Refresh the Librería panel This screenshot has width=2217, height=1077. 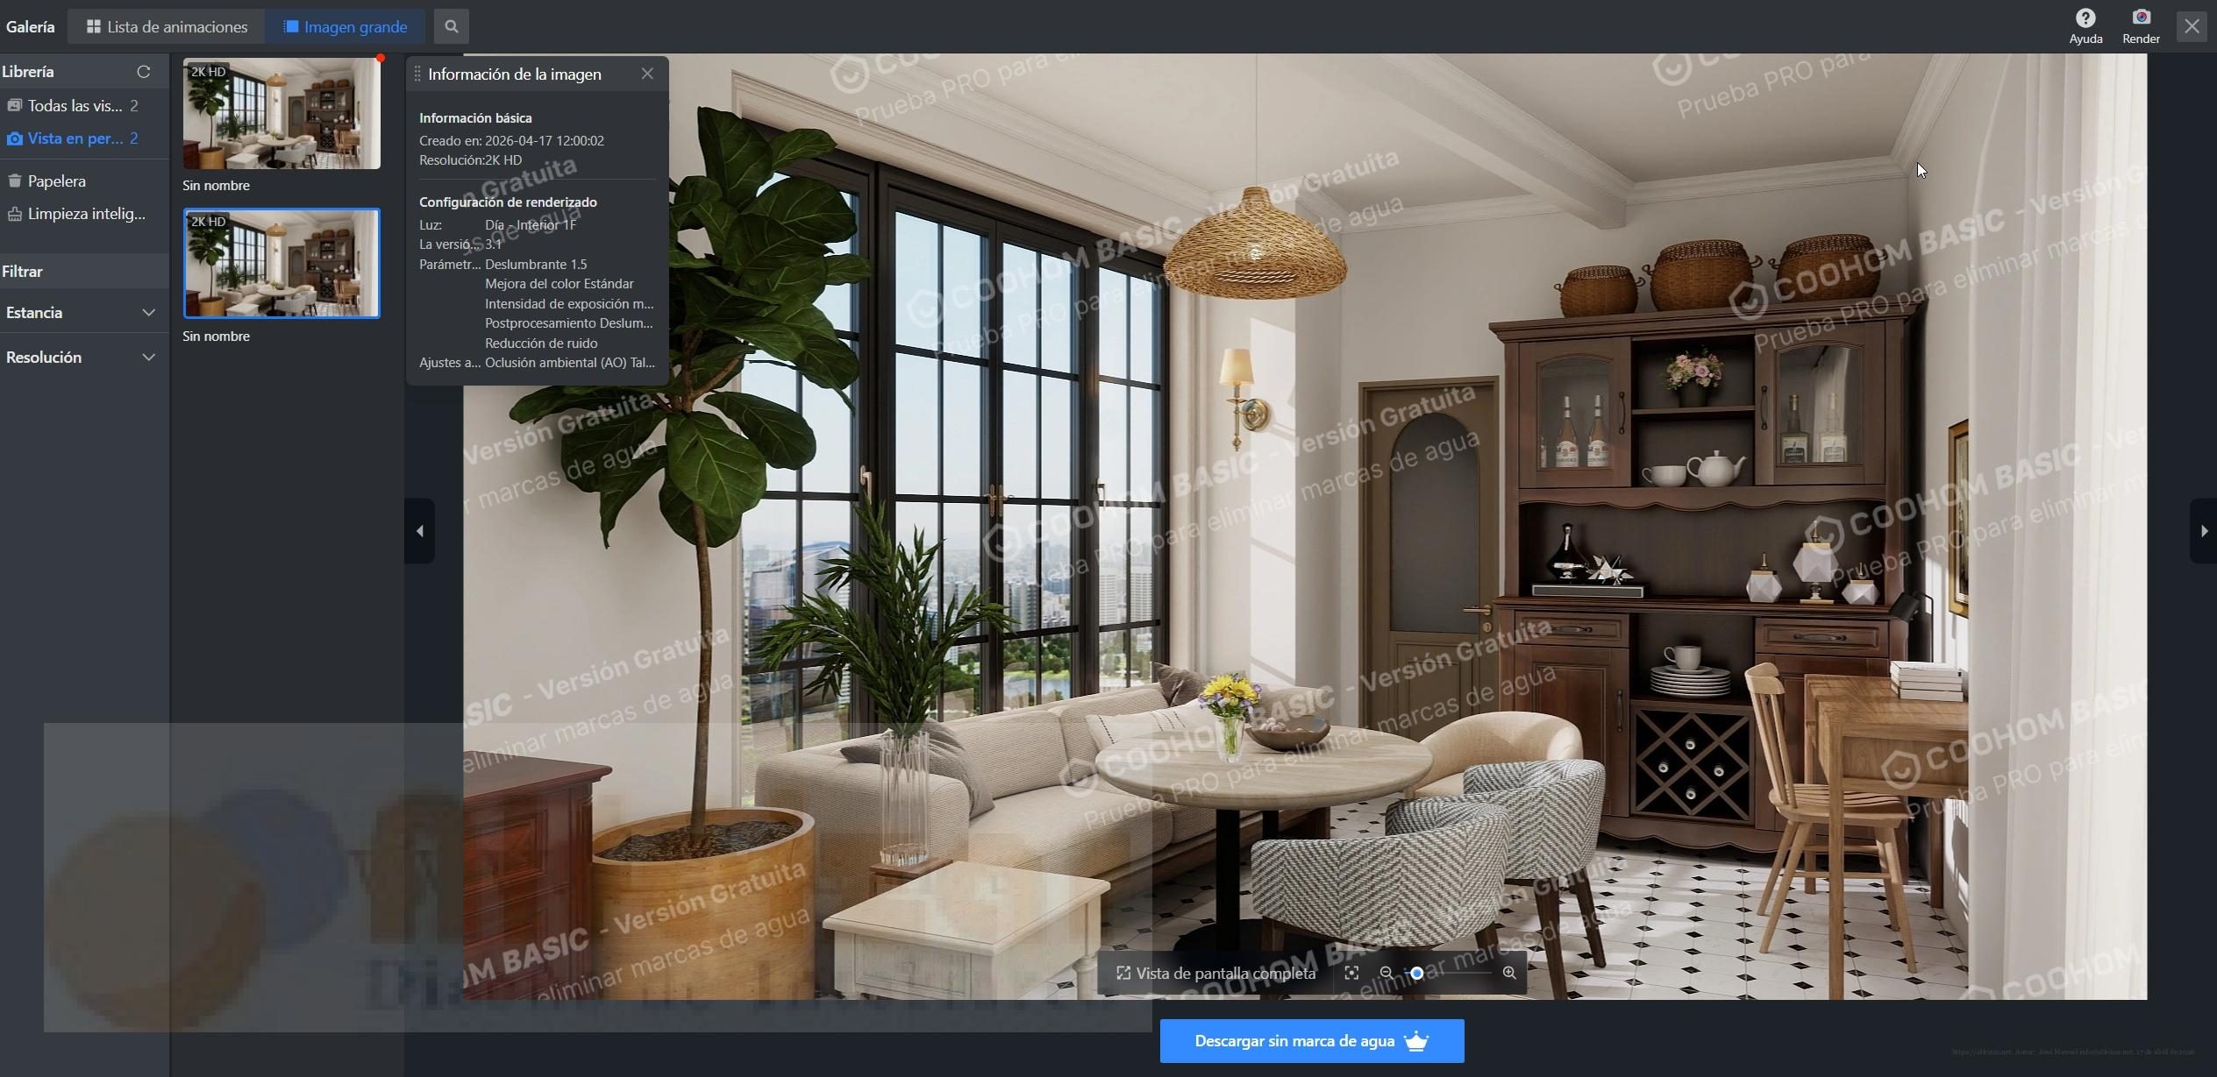(x=144, y=72)
